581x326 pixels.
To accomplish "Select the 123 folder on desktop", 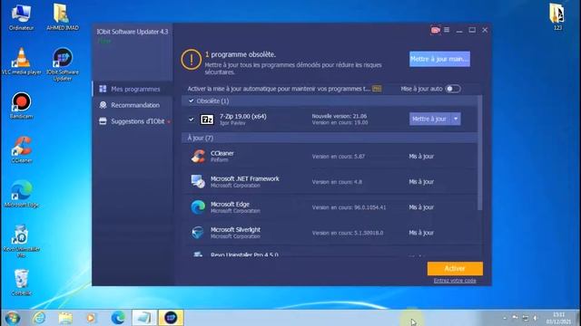I will click(x=557, y=17).
